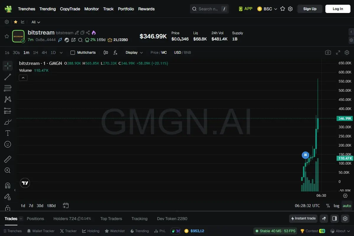Image resolution: width=354 pixels, height=236 pixels.
Task: Select the brush drawing tool
Action: pyautogui.click(x=8, y=122)
